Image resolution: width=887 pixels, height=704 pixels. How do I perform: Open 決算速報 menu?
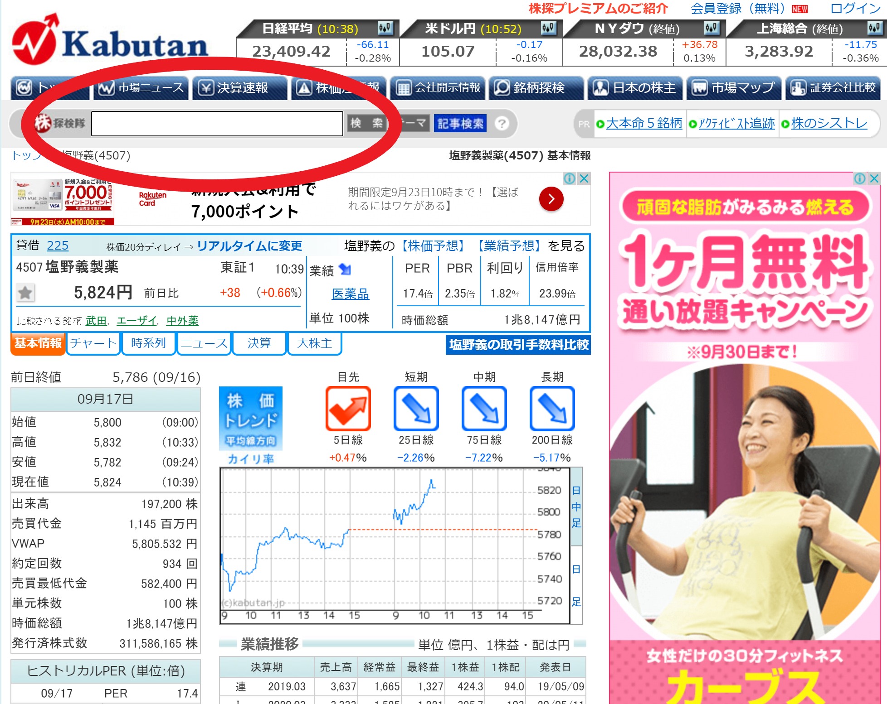coord(240,88)
